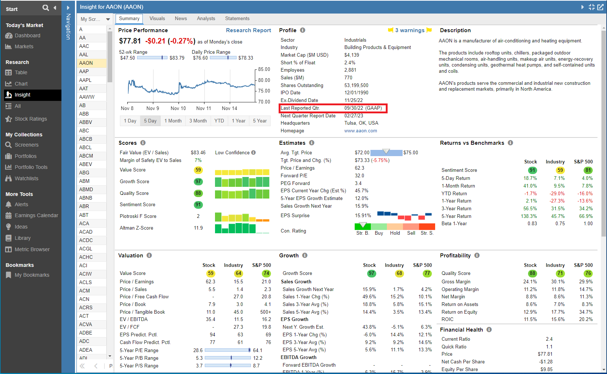Click the Estimates info icon
This screenshot has width=607, height=374.
[312, 143]
